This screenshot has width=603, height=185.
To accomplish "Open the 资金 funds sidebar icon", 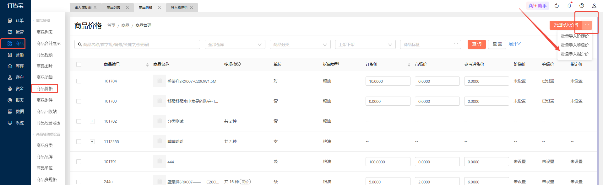I will [x=10, y=89].
